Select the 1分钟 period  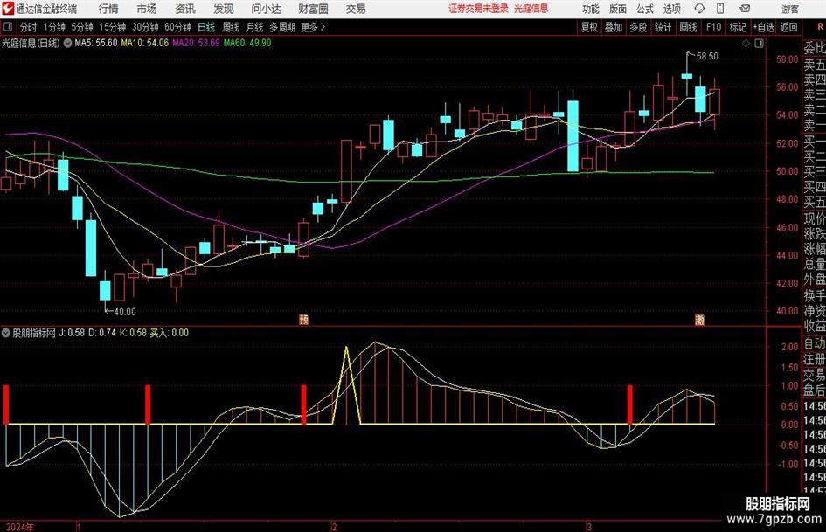pyautogui.click(x=54, y=27)
